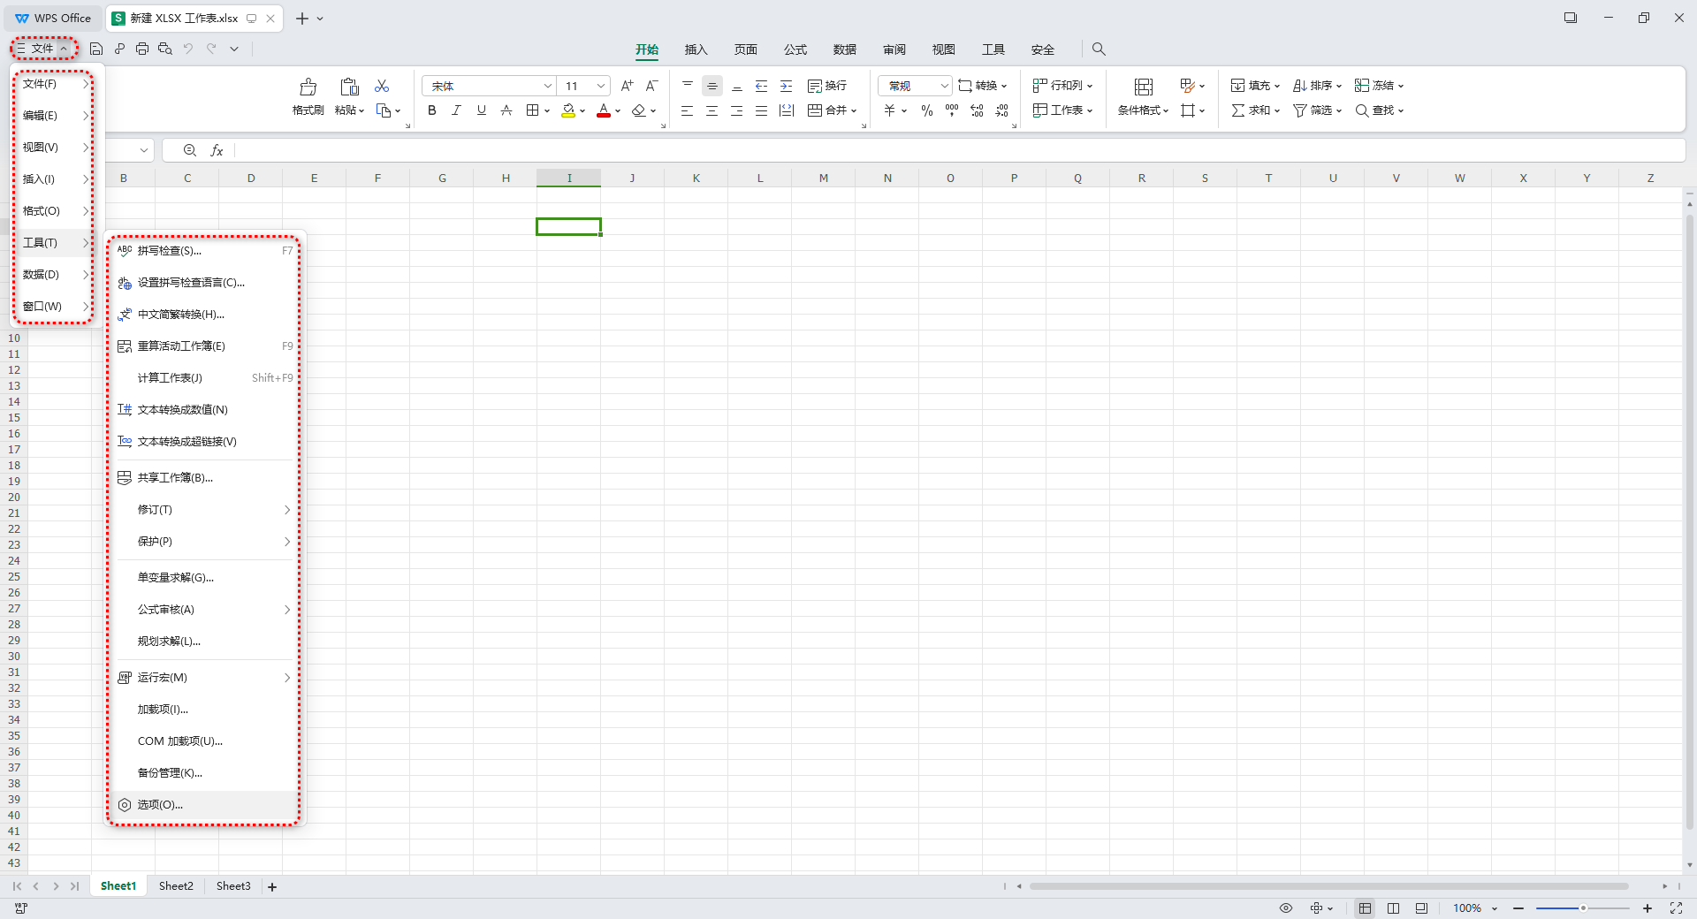The width and height of the screenshot is (1697, 919).
Task: Click the search magnifier icon beside tabs
Action: point(1099,49)
